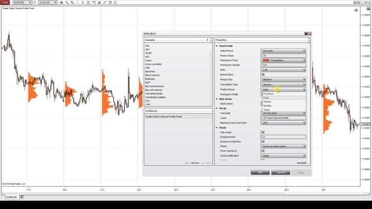The image size is (372, 209).
Task: Open the Panel dropdown
Action: [x=284, y=146]
